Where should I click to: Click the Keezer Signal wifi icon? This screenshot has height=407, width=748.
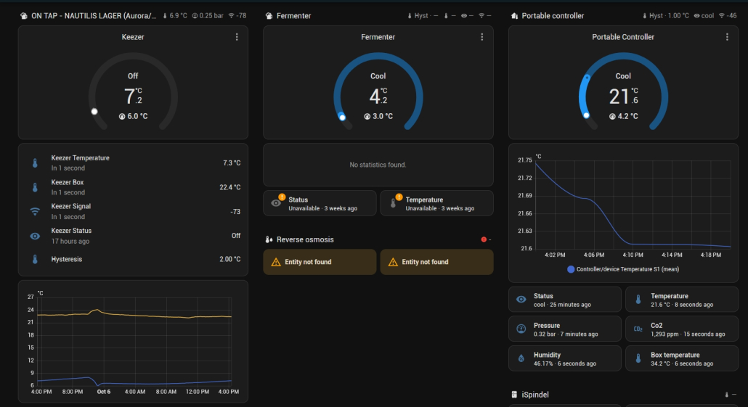pyautogui.click(x=35, y=212)
